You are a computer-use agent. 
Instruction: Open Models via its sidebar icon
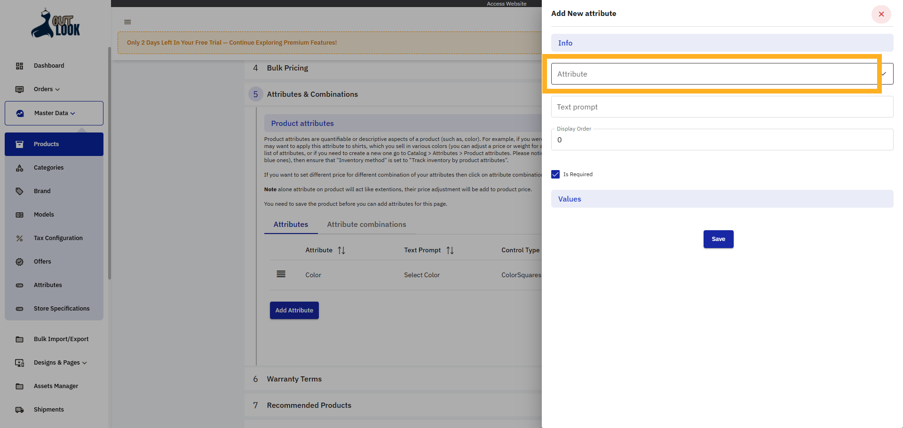click(x=19, y=214)
